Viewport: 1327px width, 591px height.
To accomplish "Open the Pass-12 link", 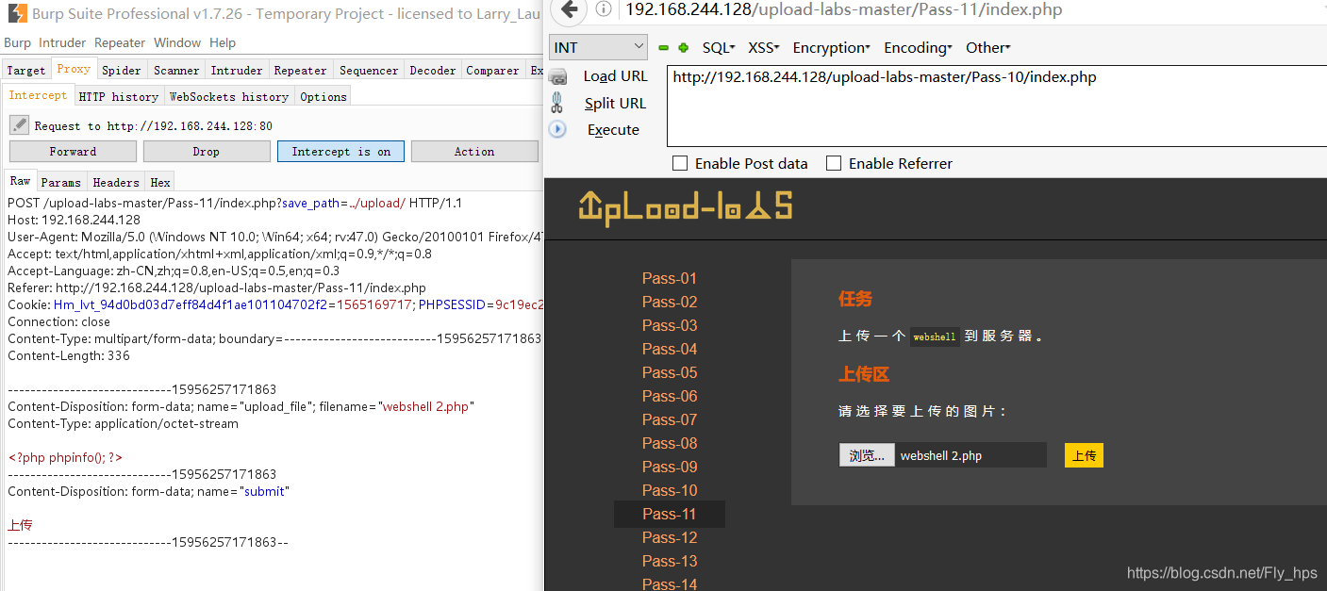I will tap(670, 537).
